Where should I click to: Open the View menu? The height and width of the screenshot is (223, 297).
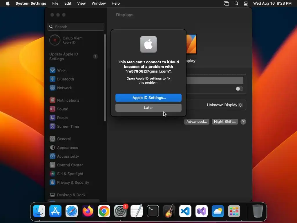point(82,3)
